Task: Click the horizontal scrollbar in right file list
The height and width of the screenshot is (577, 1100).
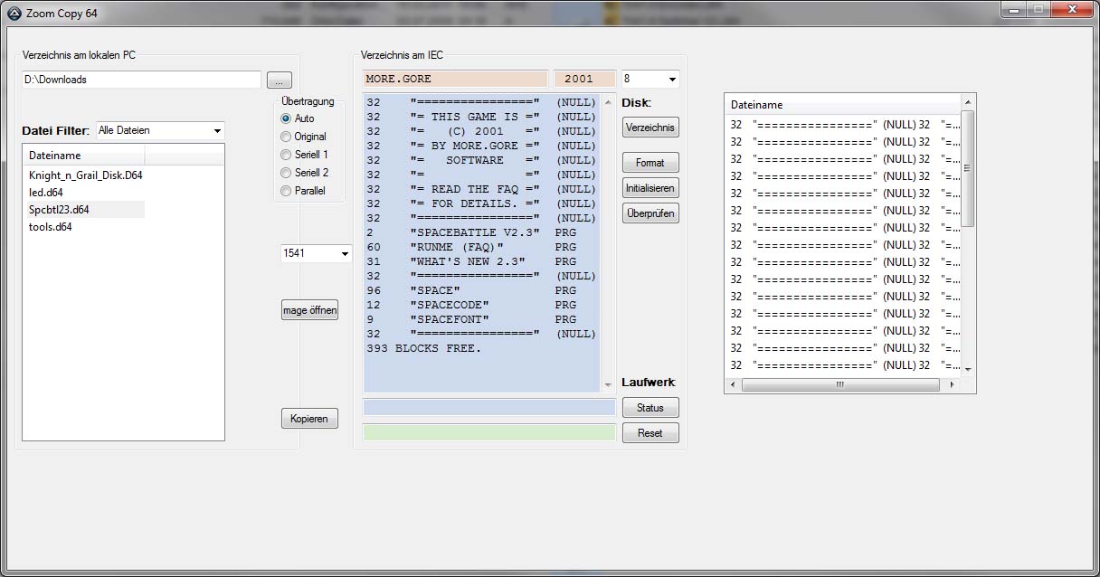Action: 839,384
